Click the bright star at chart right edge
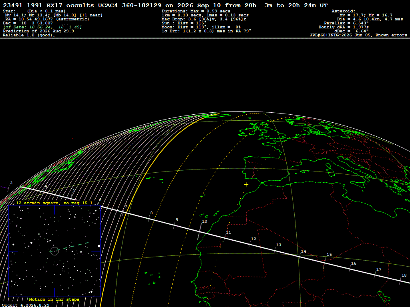The image size is (410, 307). coord(99,246)
